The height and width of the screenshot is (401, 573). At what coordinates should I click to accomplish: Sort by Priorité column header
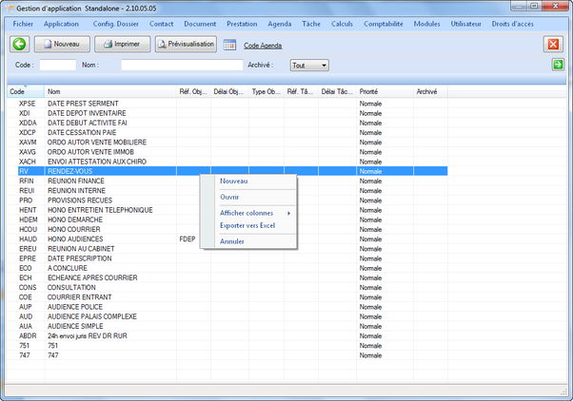(x=369, y=91)
